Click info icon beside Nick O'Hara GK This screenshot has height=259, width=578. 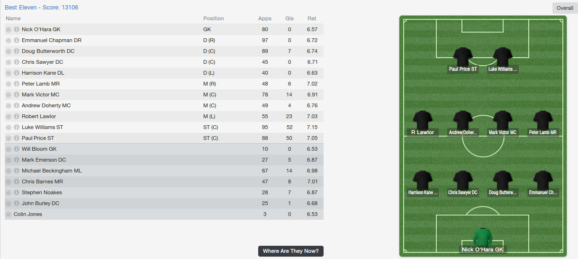coord(17,29)
